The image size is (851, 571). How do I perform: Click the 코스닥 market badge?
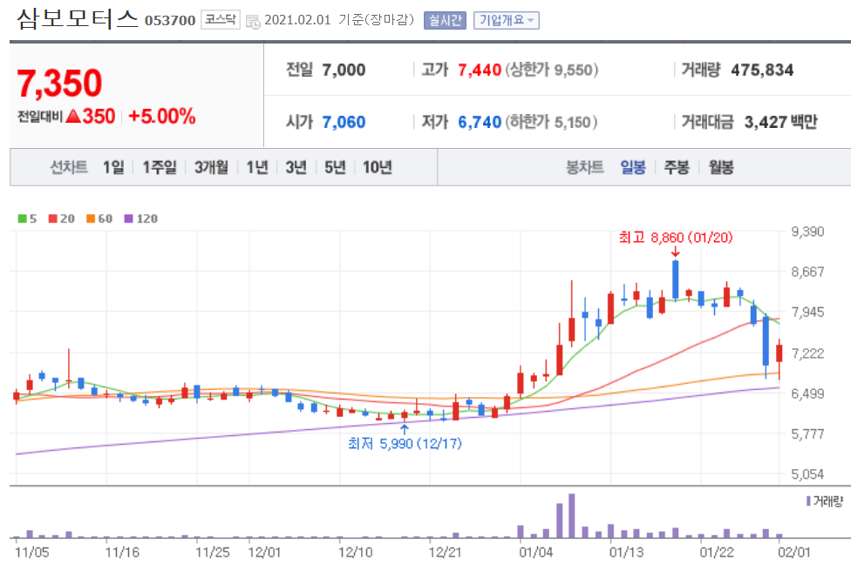(221, 20)
